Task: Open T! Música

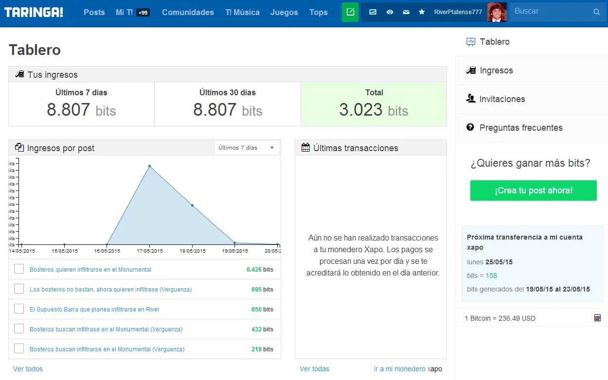Action: pos(242,12)
